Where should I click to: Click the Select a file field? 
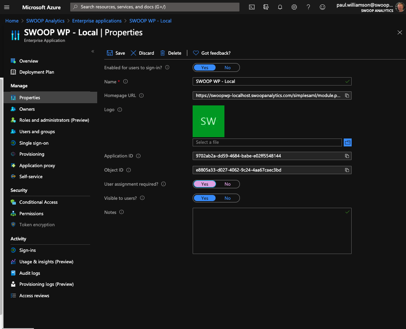[x=267, y=142]
